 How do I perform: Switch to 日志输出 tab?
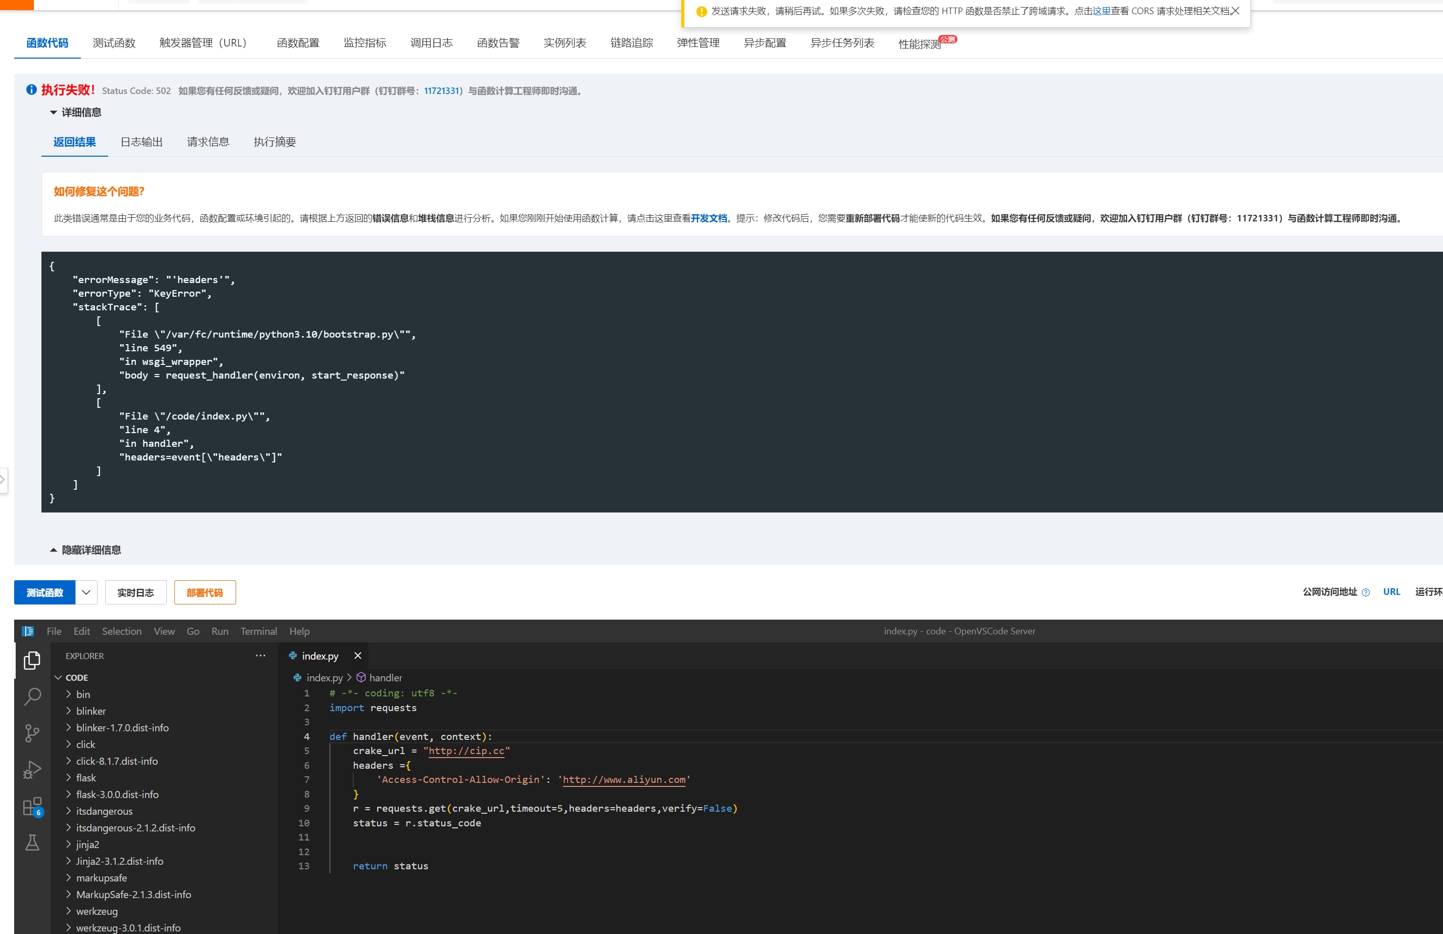point(142,142)
